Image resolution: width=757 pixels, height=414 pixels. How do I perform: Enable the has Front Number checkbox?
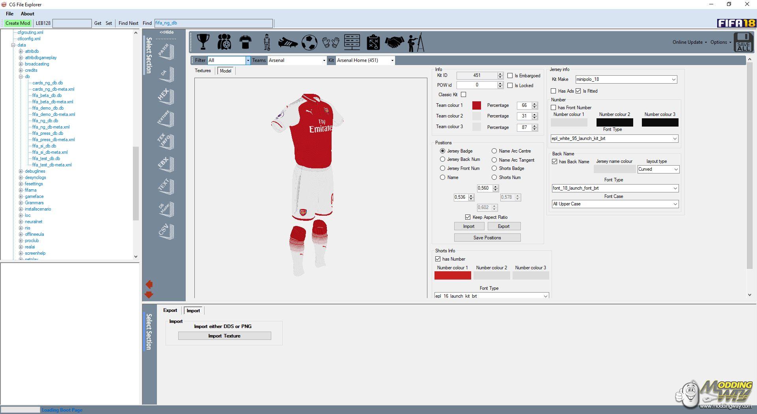coord(553,108)
